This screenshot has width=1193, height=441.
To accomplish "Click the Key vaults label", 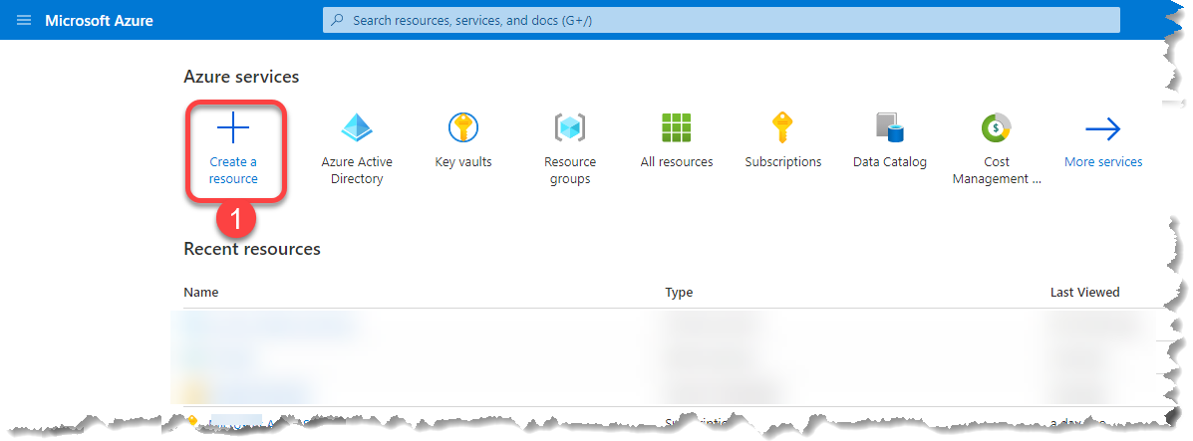I will coord(463,162).
